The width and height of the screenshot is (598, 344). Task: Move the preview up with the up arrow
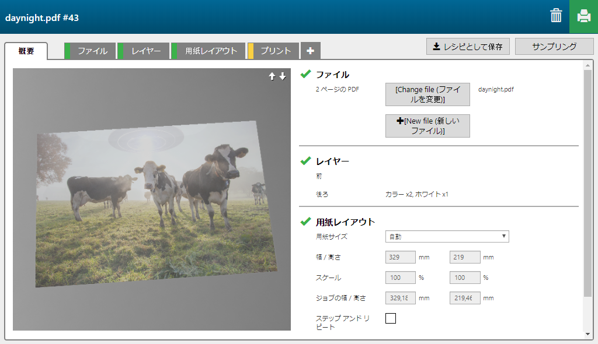[x=272, y=76]
